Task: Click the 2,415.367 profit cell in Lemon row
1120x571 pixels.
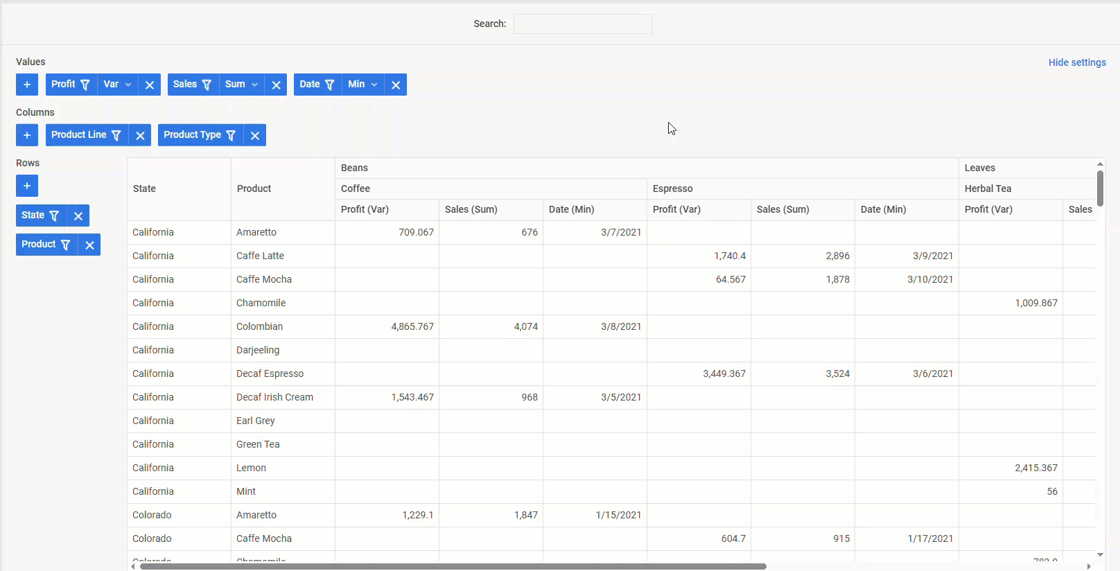Action: point(1010,468)
